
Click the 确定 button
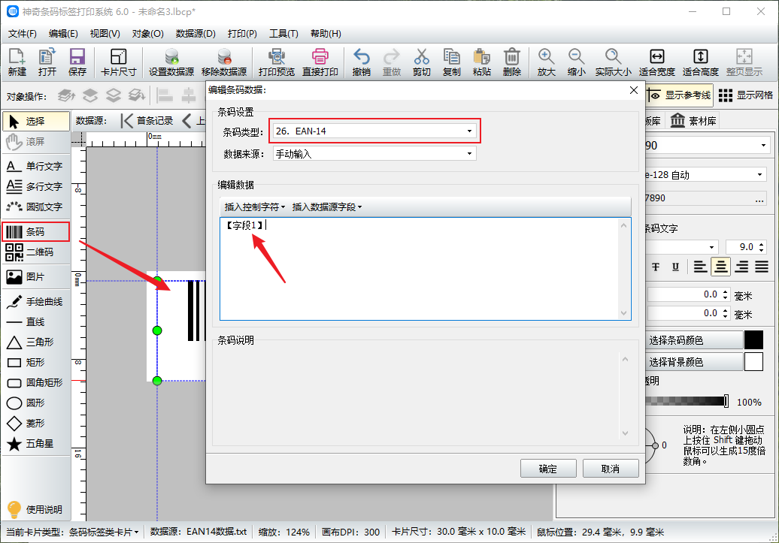(x=548, y=469)
